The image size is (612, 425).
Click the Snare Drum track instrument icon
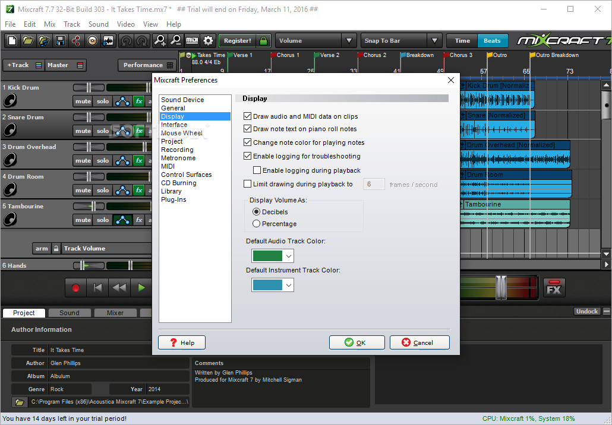coord(10,130)
